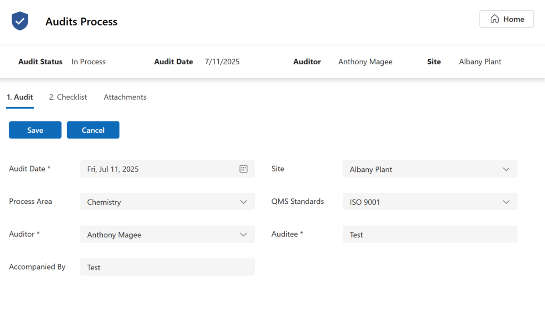Click the Audit Date field Fri, Jul 11, 2025
The height and width of the screenshot is (311, 545).
point(167,169)
